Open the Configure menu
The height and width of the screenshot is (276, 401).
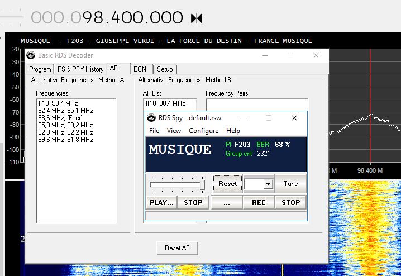203,131
